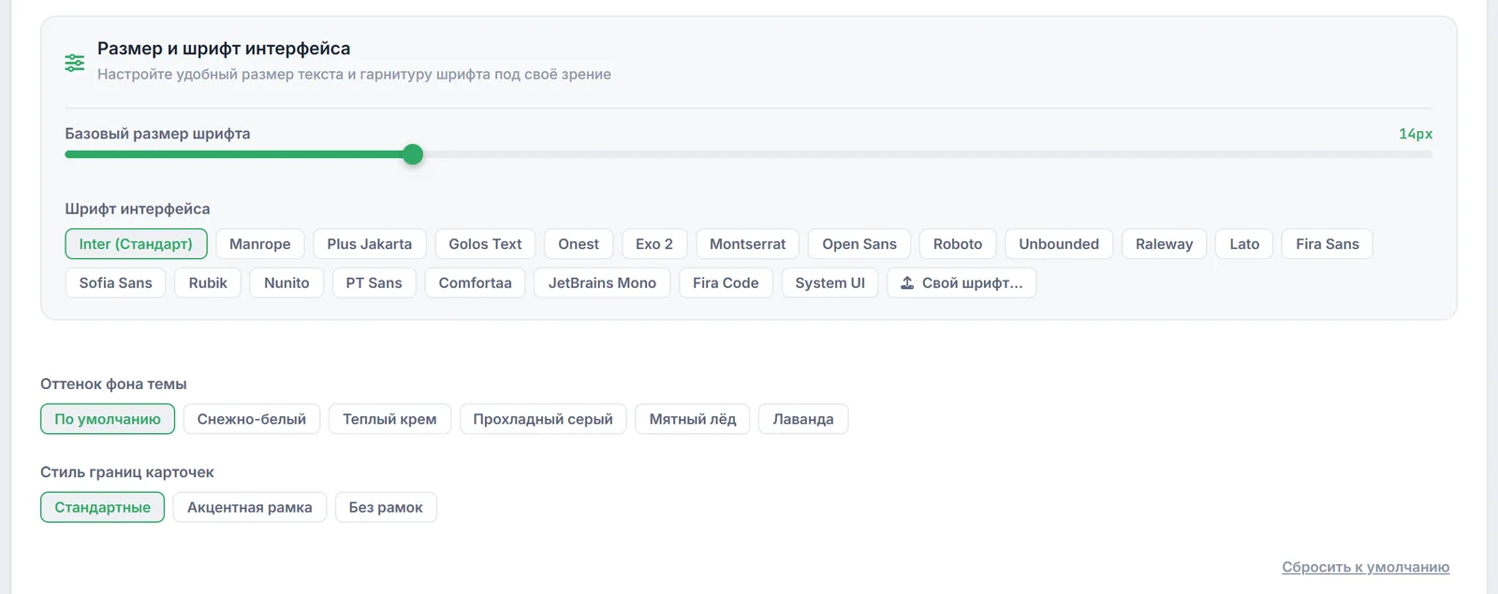The height and width of the screenshot is (594, 1498).
Task: Click the Базовый размер шрифта label
Action: [157, 134]
